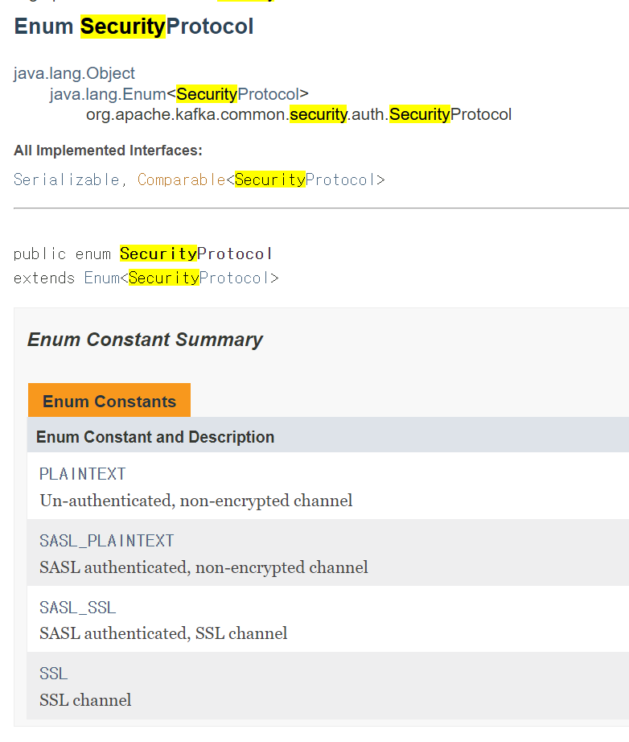The height and width of the screenshot is (742, 629).
Task: Click the 'SSL channel' description text
Action: (85, 700)
